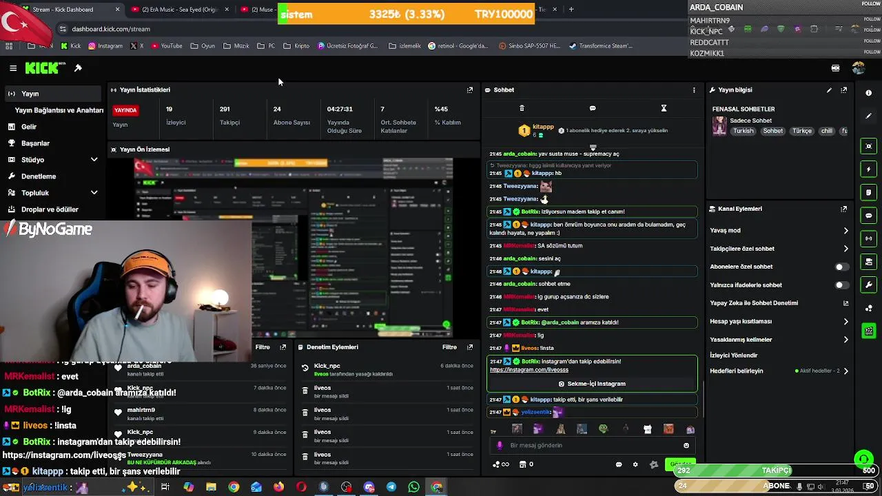Open Filtre in Denetim Eylemleri panel
Screen dimensions: 882x496
[449, 347]
